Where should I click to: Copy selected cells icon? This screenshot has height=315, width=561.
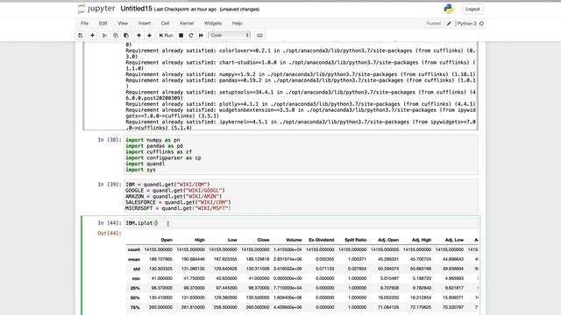[x=116, y=35]
